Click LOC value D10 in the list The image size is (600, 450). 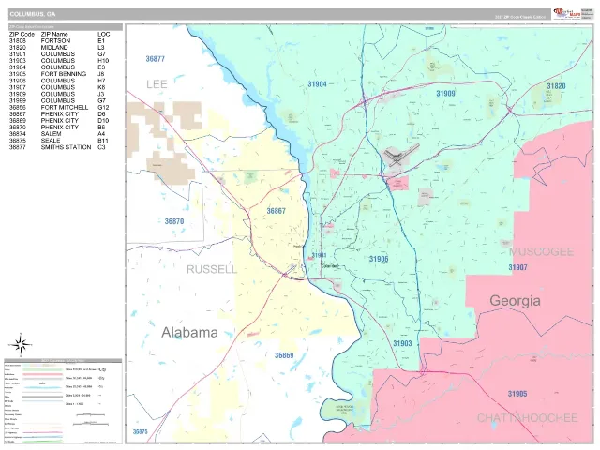(x=103, y=121)
